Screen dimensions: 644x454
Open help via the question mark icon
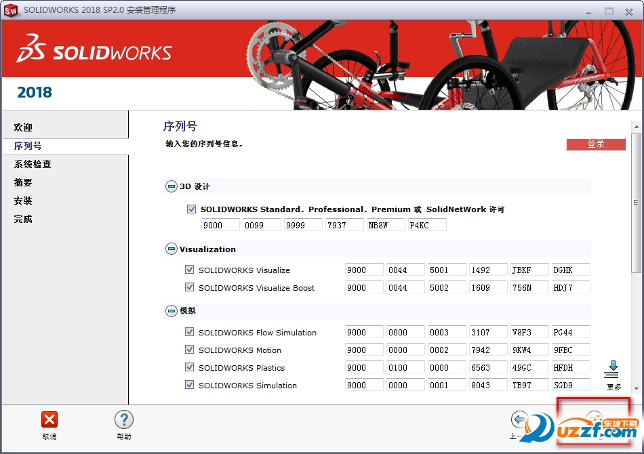(123, 420)
